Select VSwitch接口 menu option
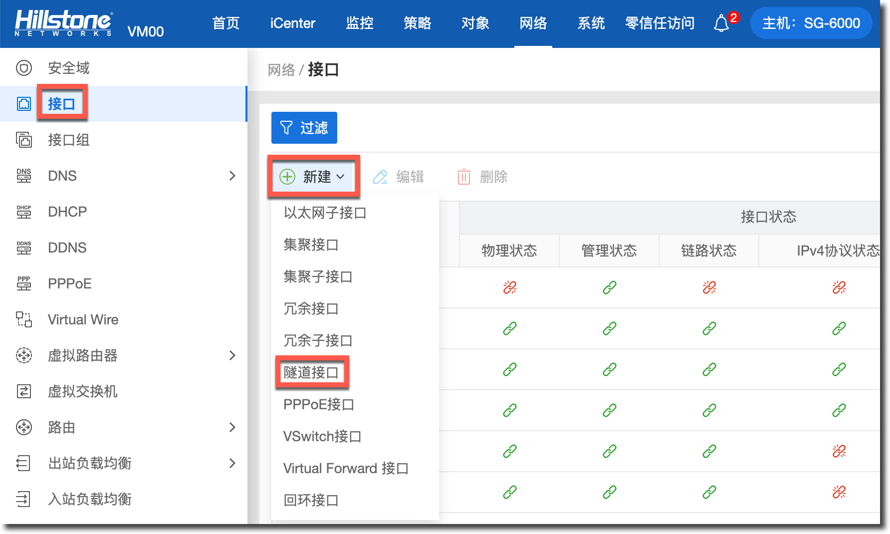Image resolution: width=890 pixels, height=534 pixels. [x=322, y=436]
